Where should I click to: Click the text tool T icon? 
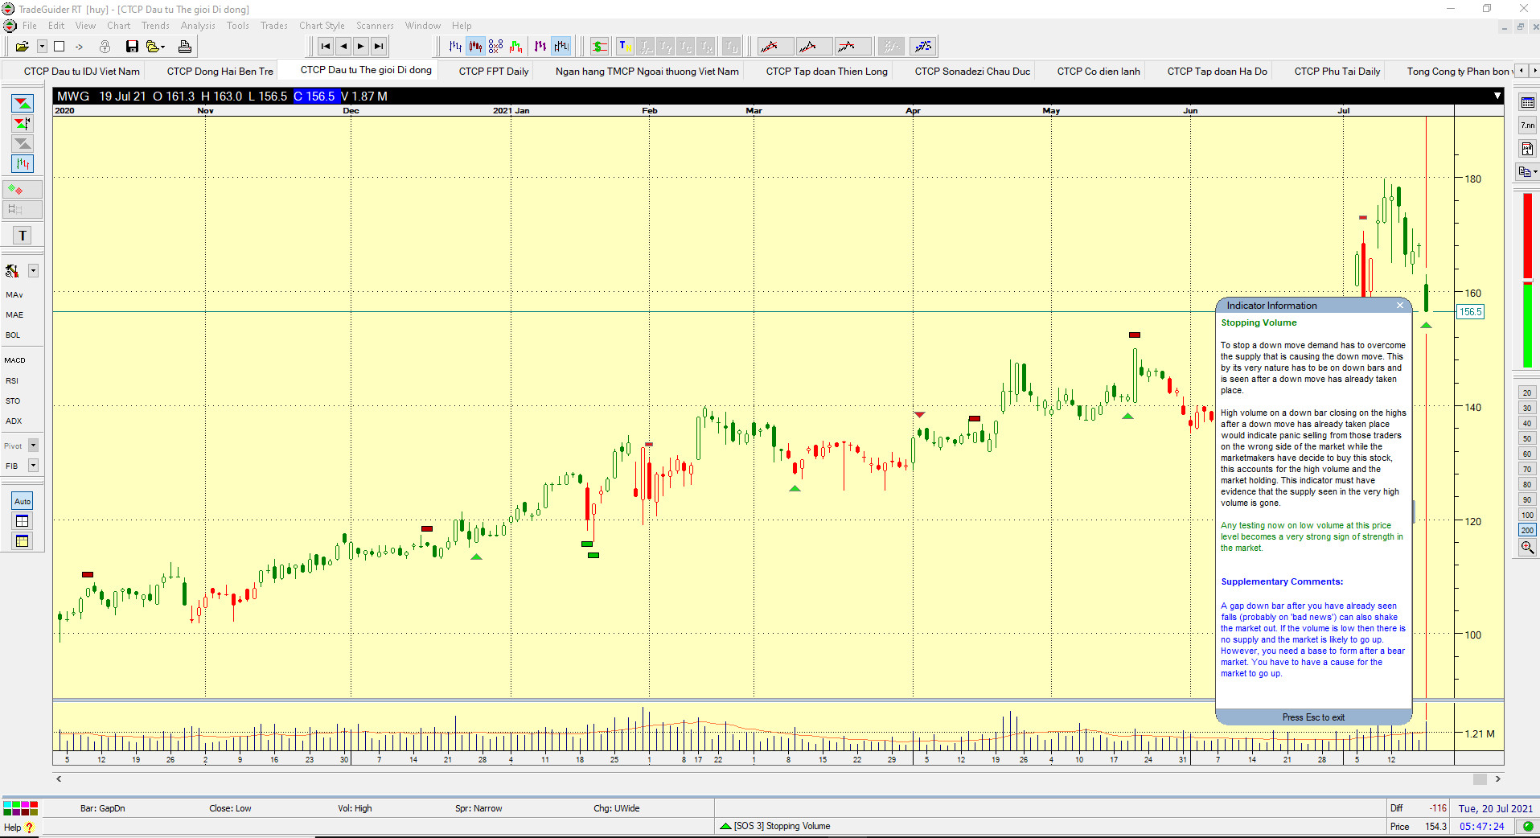coord(23,236)
